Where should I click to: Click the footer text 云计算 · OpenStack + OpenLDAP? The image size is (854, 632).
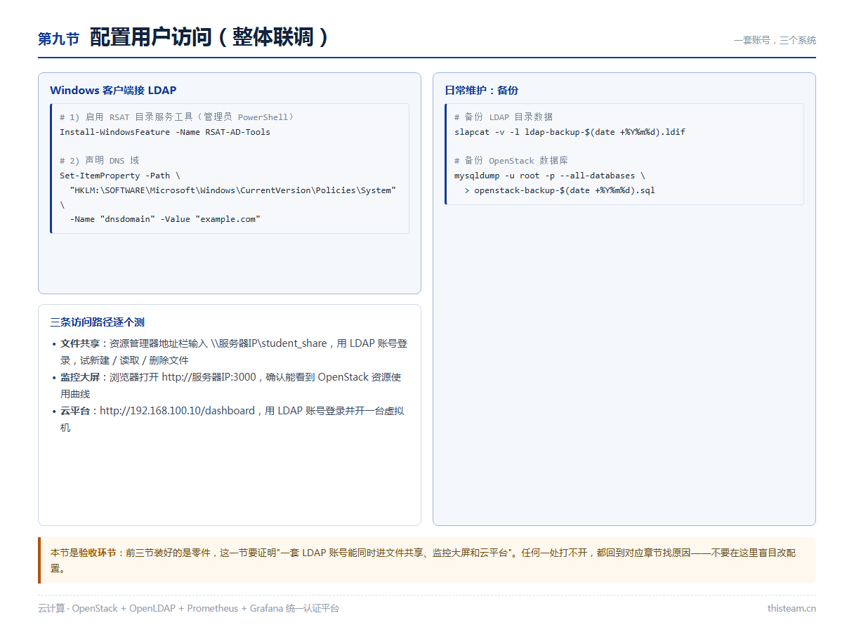tap(188, 608)
